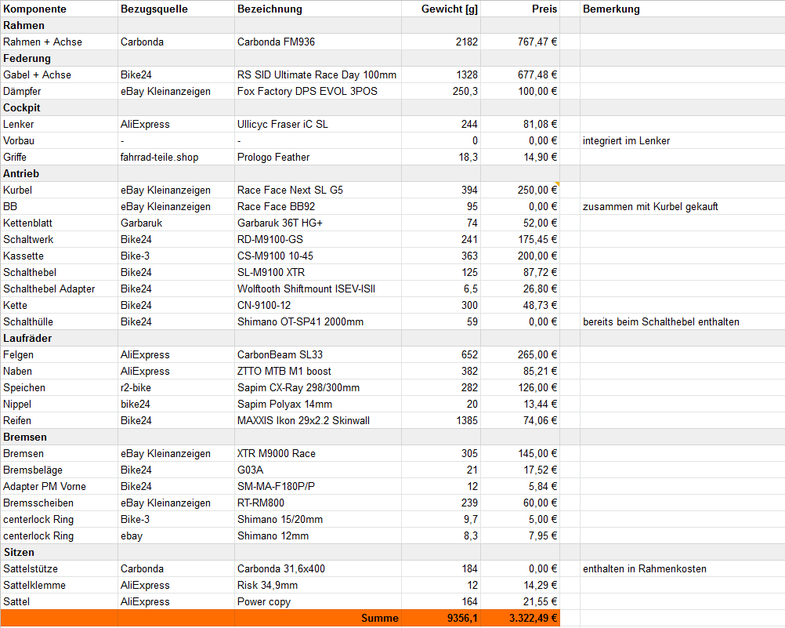Screen dimensions: 785x628
Task: Select the 1385 Reifen weight cell
Action: (x=441, y=420)
